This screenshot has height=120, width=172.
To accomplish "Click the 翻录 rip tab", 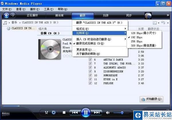I will [x=83, y=15].
